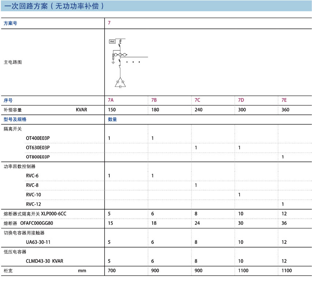Click the delta capacitor symbol in the diagram
The image size is (312, 283).
(x=120, y=83)
